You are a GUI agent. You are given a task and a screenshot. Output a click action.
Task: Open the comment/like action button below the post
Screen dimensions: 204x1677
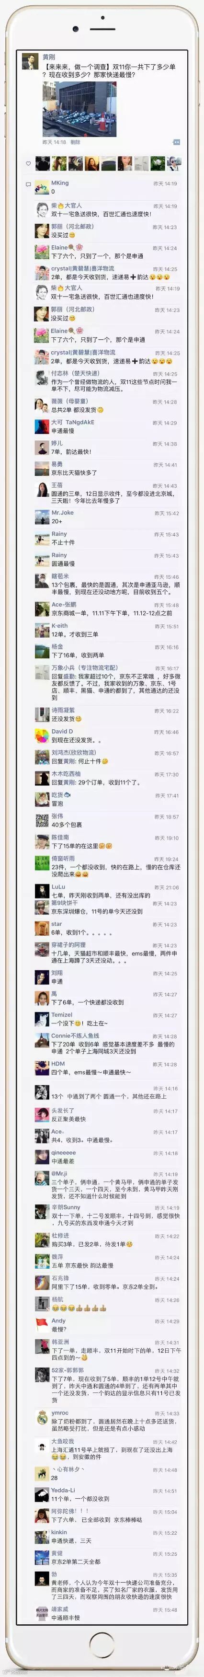coord(176,141)
